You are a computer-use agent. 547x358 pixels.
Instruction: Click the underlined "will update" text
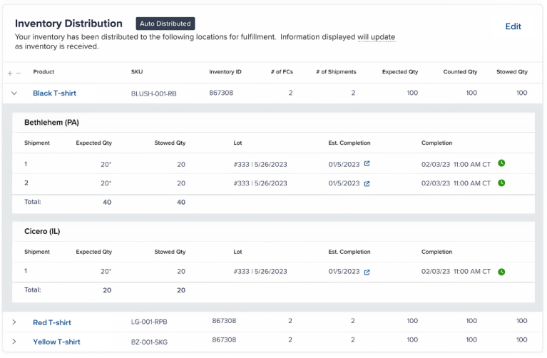click(x=377, y=37)
